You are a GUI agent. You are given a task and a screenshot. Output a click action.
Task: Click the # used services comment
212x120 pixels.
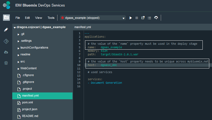(100, 72)
